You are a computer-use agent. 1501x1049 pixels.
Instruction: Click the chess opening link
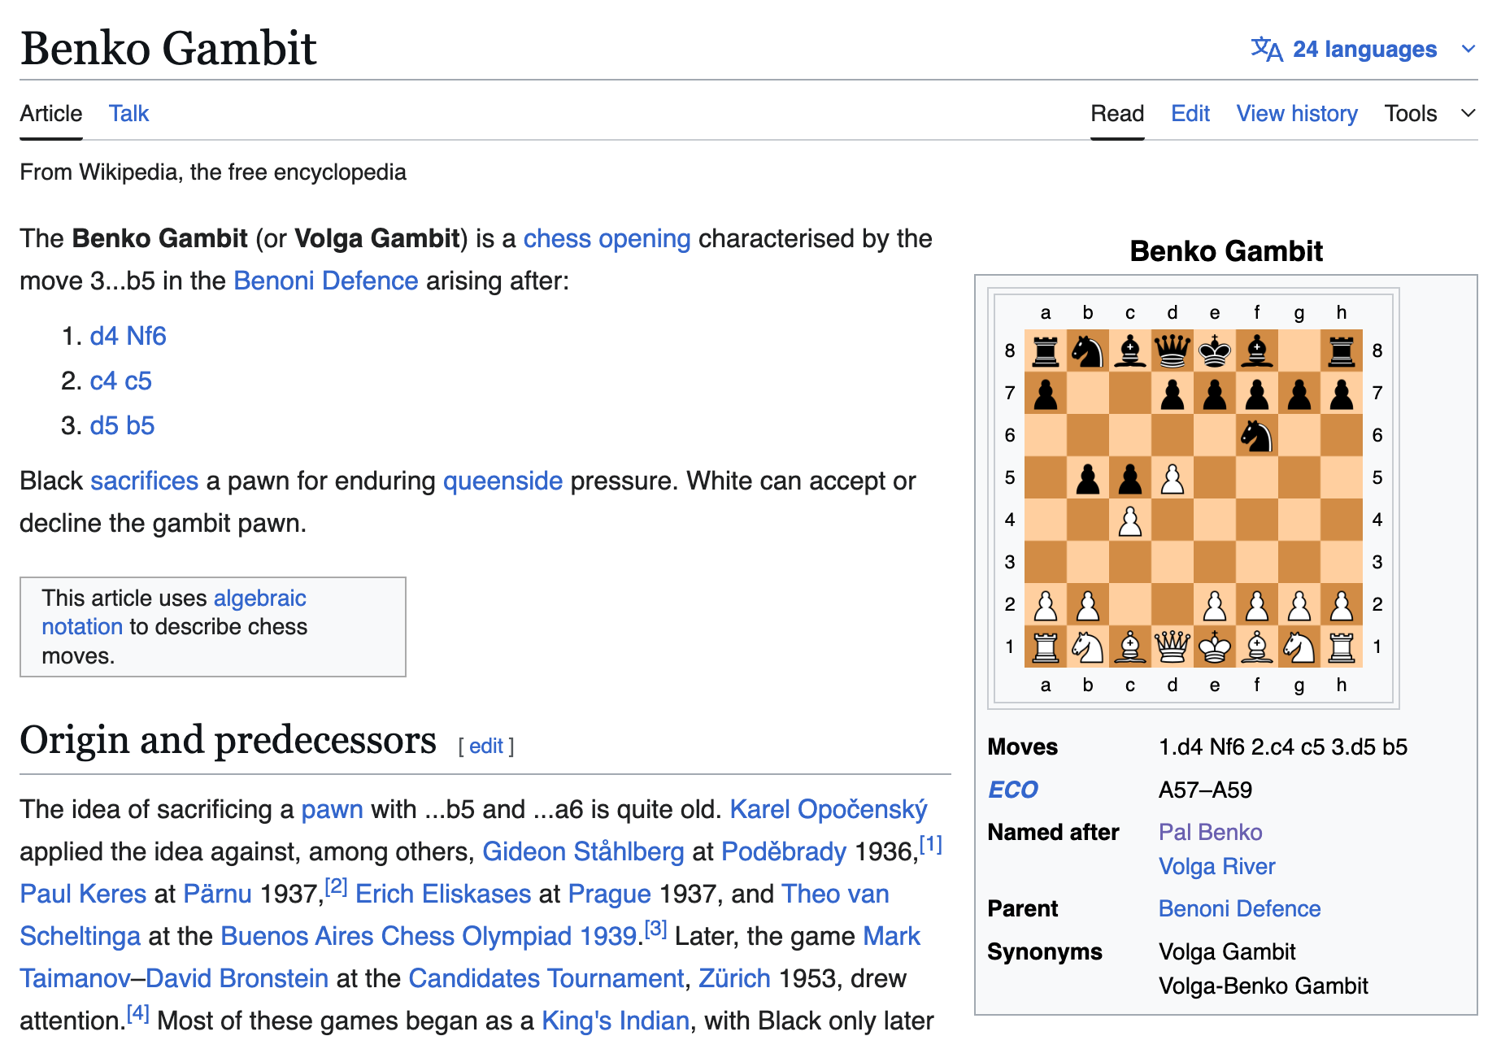coord(607,238)
